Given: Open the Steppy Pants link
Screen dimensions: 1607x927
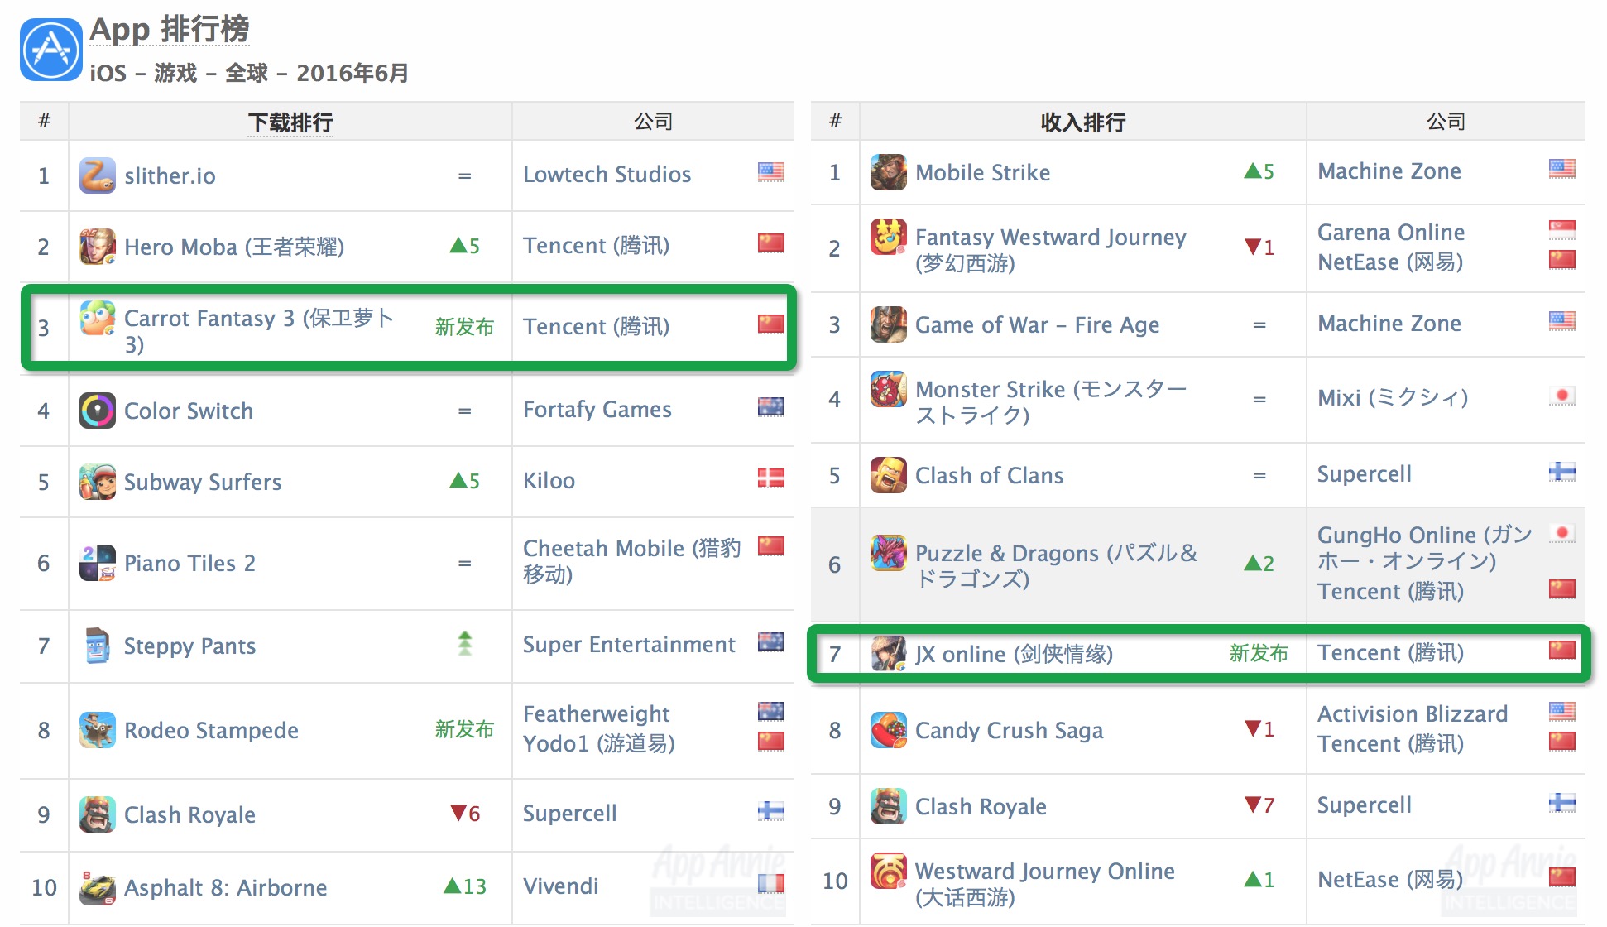Looking at the screenshot, I should point(189,646).
